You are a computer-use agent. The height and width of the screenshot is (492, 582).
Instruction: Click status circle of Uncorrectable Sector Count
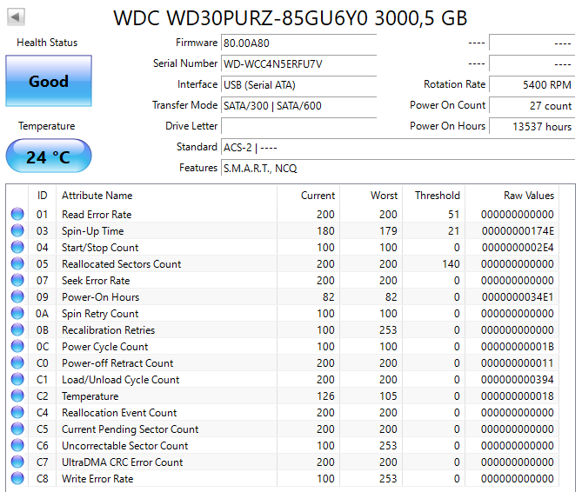click(17, 445)
